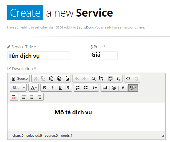Click the Find magnifier icon
Image resolution: width=170 pixels, height=142 pixels.
[94, 79]
